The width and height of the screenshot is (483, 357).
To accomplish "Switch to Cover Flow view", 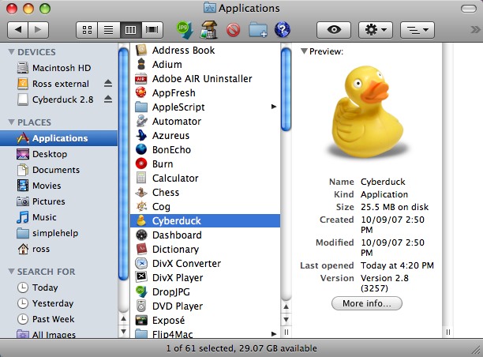I will click(x=152, y=30).
